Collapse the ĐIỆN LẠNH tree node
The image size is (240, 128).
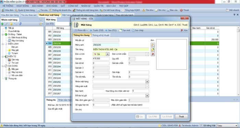tap(3, 44)
